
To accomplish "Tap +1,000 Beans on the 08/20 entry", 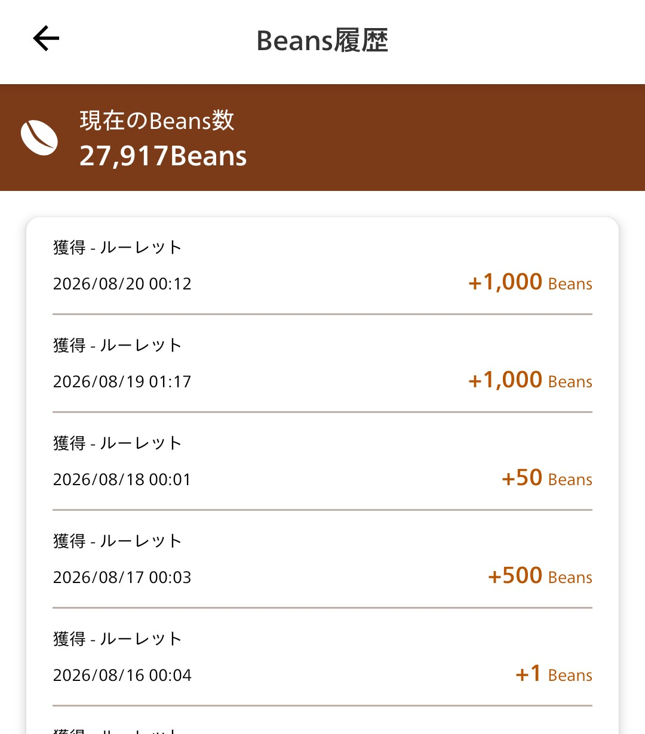I will tap(530, 282).
